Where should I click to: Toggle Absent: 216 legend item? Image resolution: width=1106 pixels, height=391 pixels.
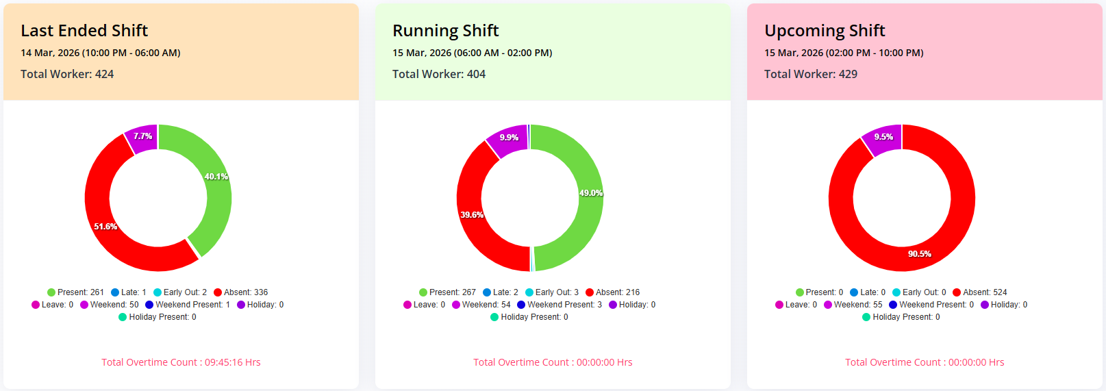click(x=612, y=292)
